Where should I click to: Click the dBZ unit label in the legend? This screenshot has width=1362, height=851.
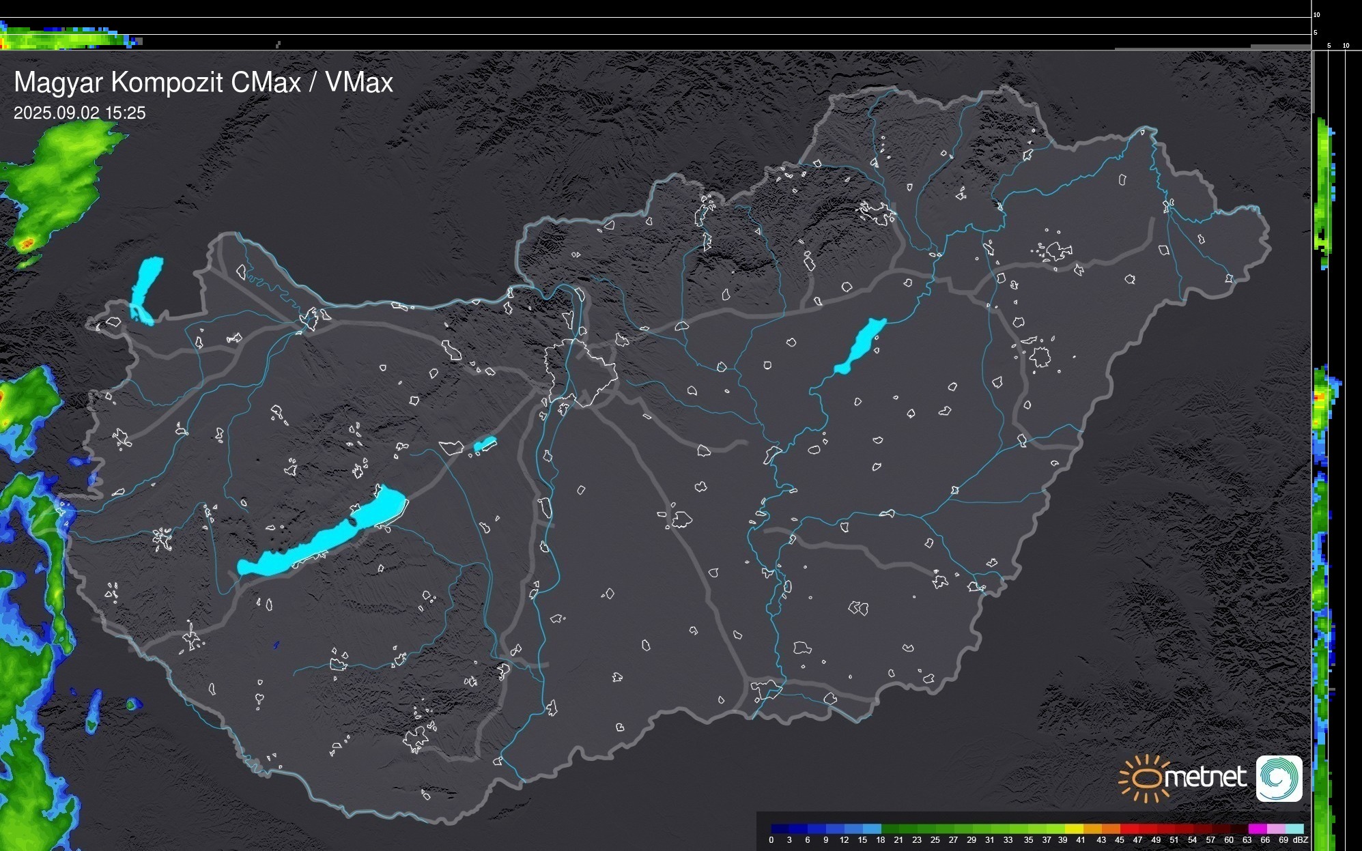tap(1300, 840)
